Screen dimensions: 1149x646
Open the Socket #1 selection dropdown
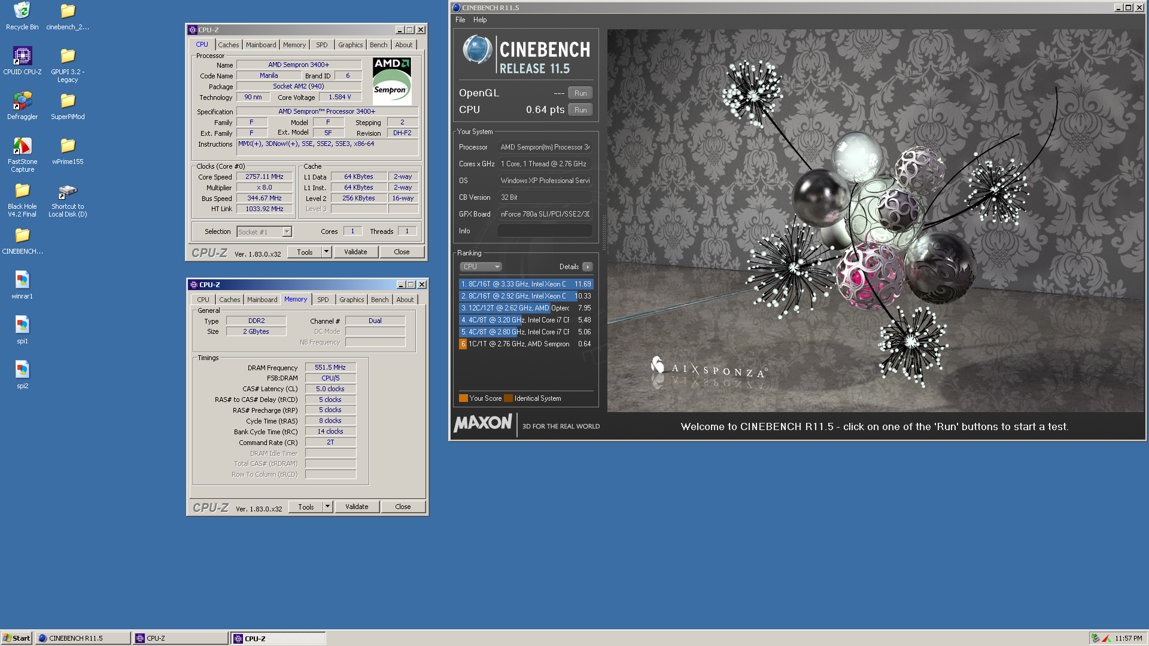coord(264,232)
